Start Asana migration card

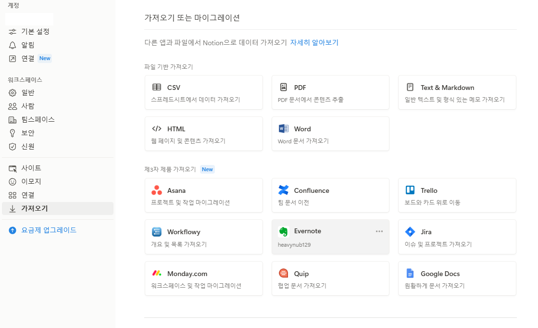pyautogui.click(x=204, y=195)
